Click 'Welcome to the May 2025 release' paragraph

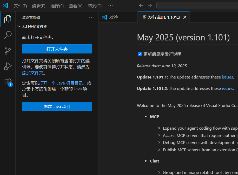click(187, 106)
